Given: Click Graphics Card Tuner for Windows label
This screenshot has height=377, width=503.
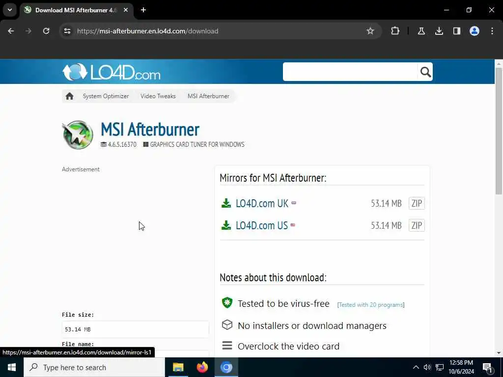Looking at the screenshot, I should coord(197,145).
